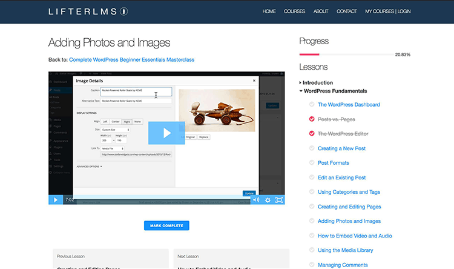Click the checkmark beside Using the Media Library

pyautogui.click(x=312, y=250)
